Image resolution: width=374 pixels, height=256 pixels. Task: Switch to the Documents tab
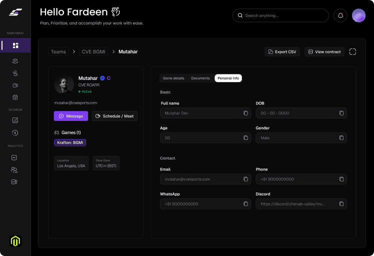(200, 78)
